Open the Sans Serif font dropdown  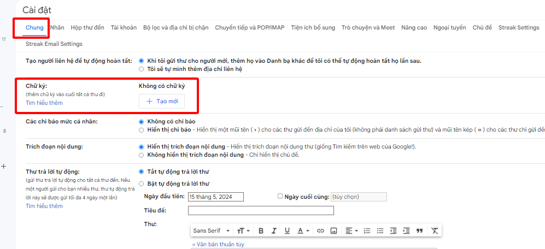coord(210,231)
